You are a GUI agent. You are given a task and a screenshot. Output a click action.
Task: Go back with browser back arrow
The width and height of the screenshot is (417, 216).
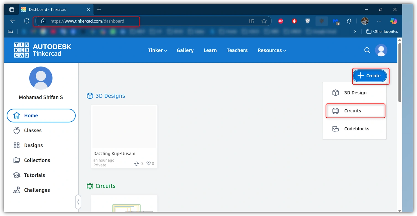13,21
